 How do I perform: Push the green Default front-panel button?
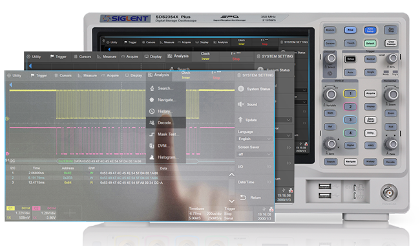(370, 43)
